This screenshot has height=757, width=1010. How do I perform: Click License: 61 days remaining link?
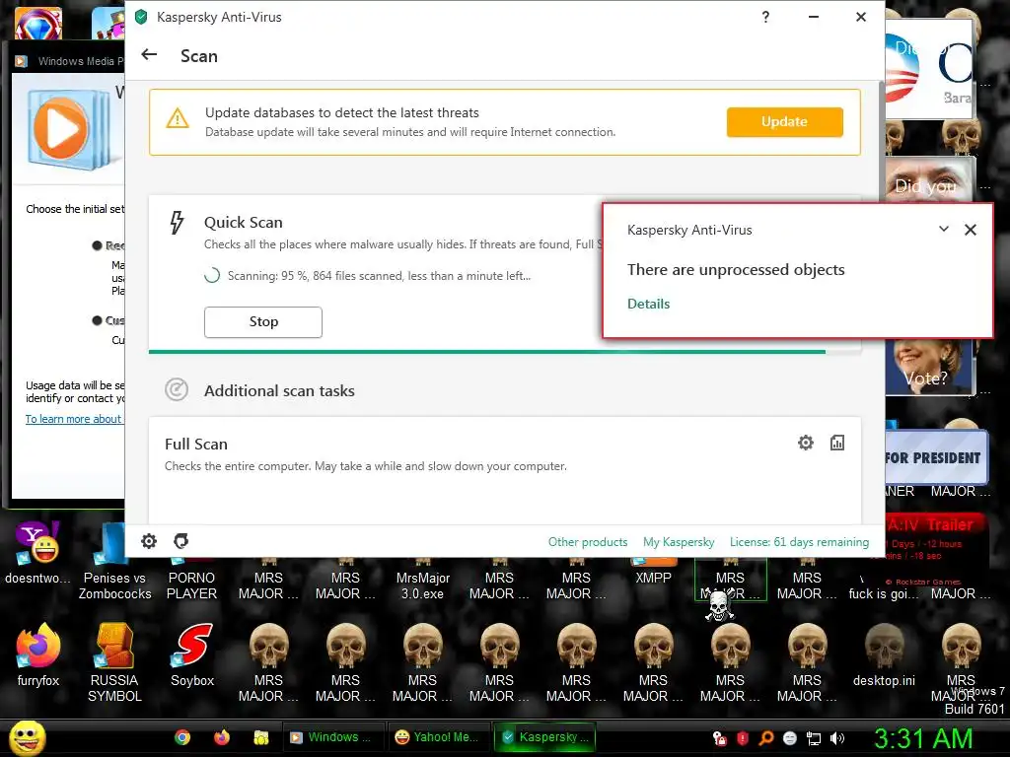pos(799,542)
